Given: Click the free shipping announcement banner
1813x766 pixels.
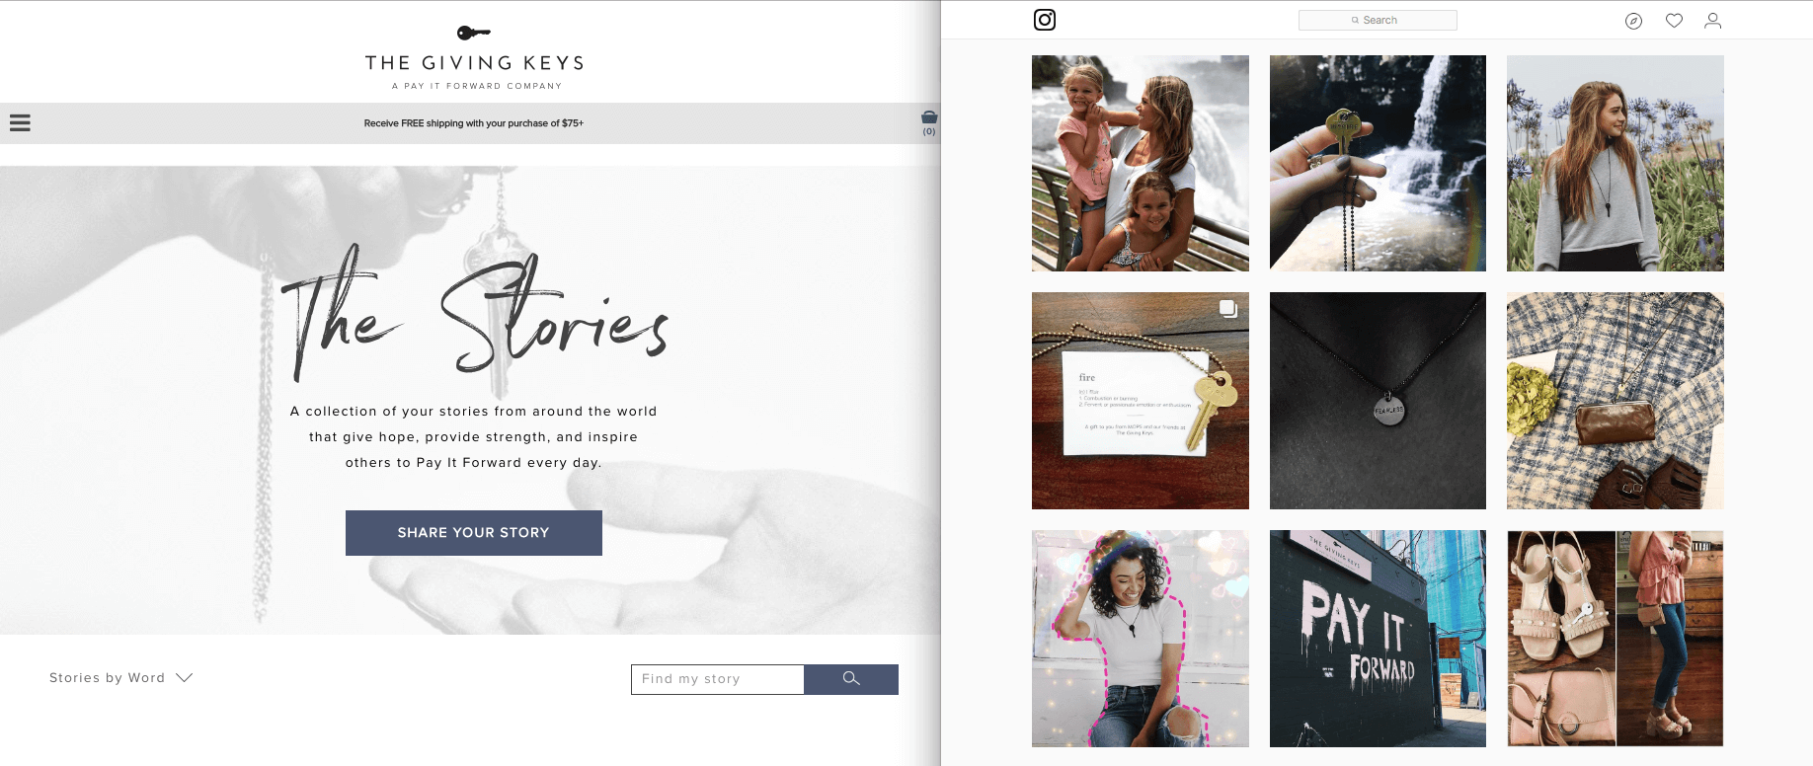Looking at the screenshot, I should click(x=474, y=123).
